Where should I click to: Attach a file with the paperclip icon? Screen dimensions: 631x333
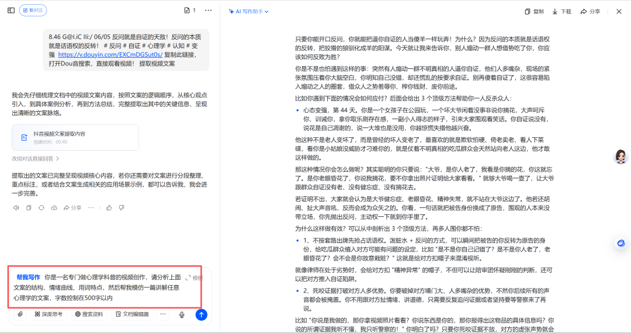(x=20, y=314)
